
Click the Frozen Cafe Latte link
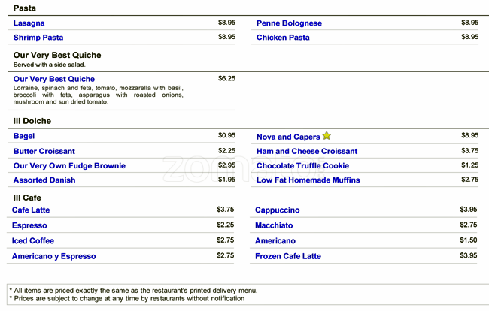coord(288,256)
